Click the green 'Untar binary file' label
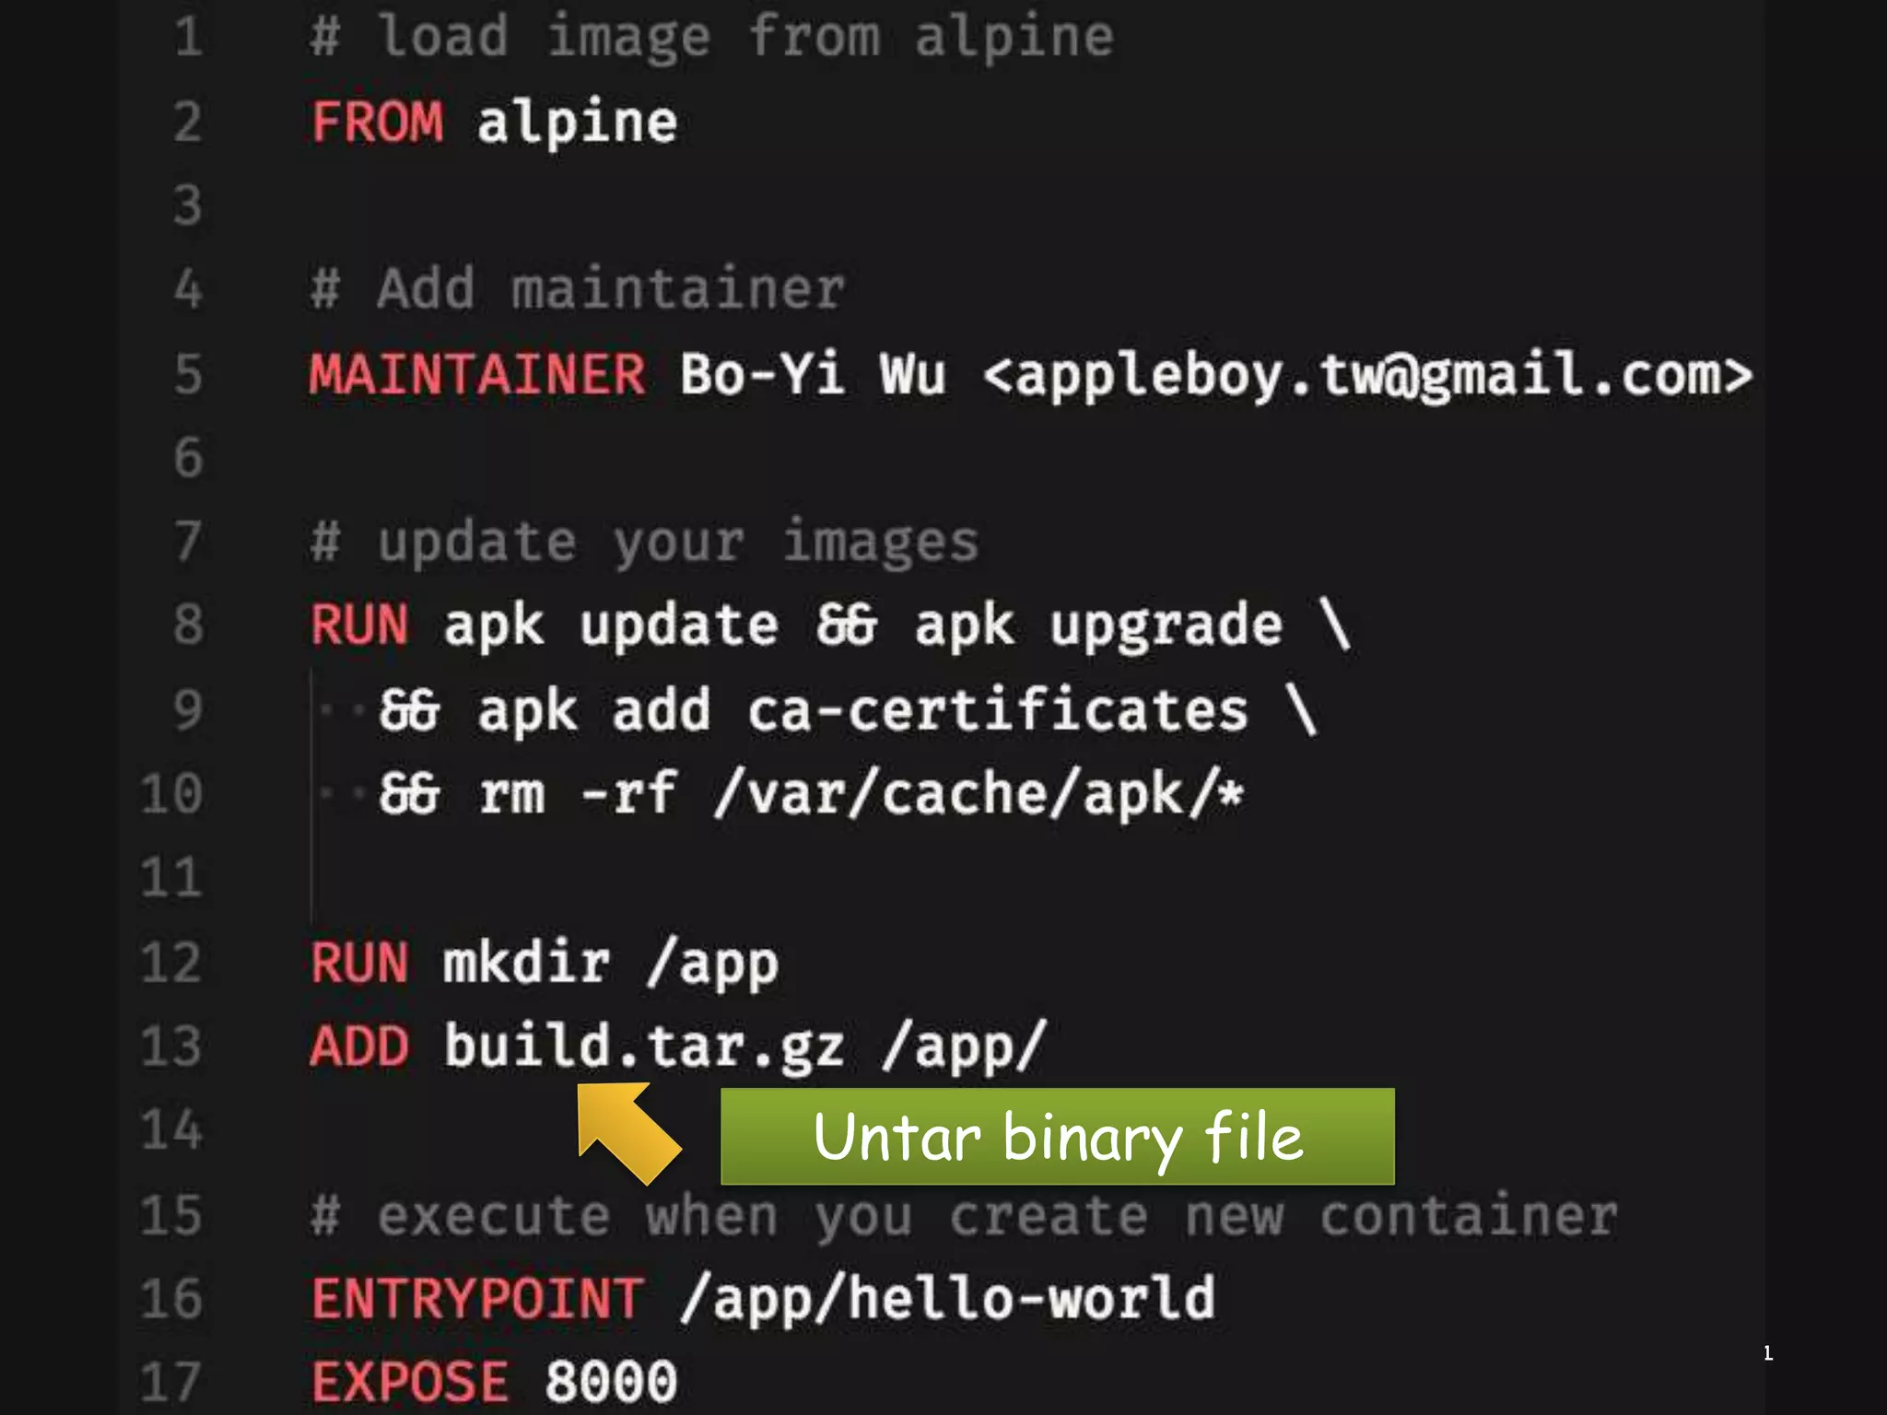Screen dimensions: 1887x1415 point(1057,1136)
